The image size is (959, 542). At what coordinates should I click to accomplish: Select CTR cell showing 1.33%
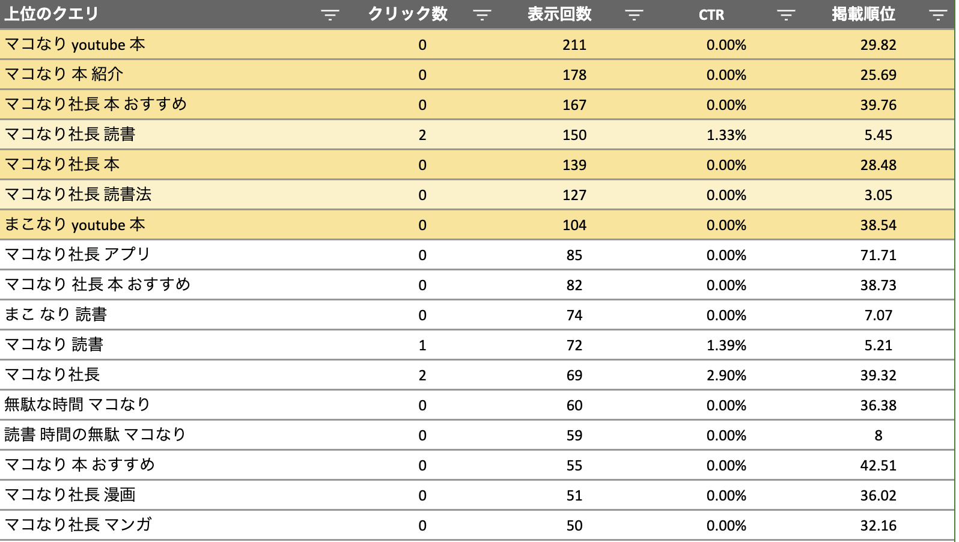tap(726, 135)
